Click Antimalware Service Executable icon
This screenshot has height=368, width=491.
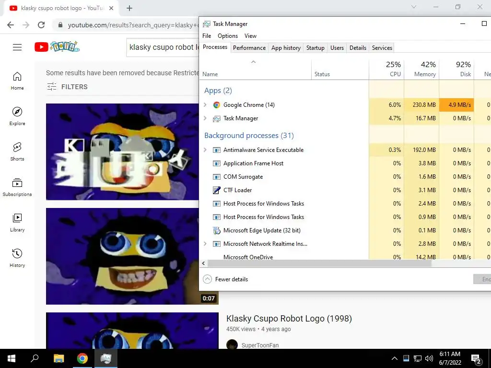point(216,150)
